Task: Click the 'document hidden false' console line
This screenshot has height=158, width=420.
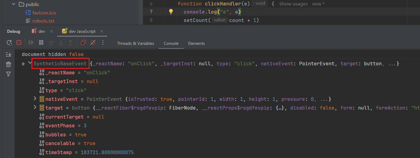Action: [53, 54]
